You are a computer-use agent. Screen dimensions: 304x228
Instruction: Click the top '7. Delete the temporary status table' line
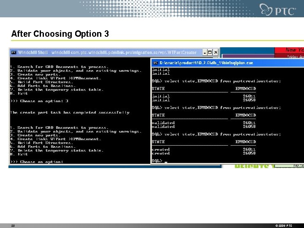coord(57,90)
